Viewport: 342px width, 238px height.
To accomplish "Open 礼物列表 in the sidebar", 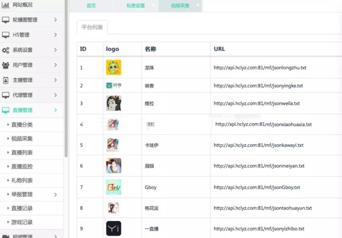I will tap(22, 181).
